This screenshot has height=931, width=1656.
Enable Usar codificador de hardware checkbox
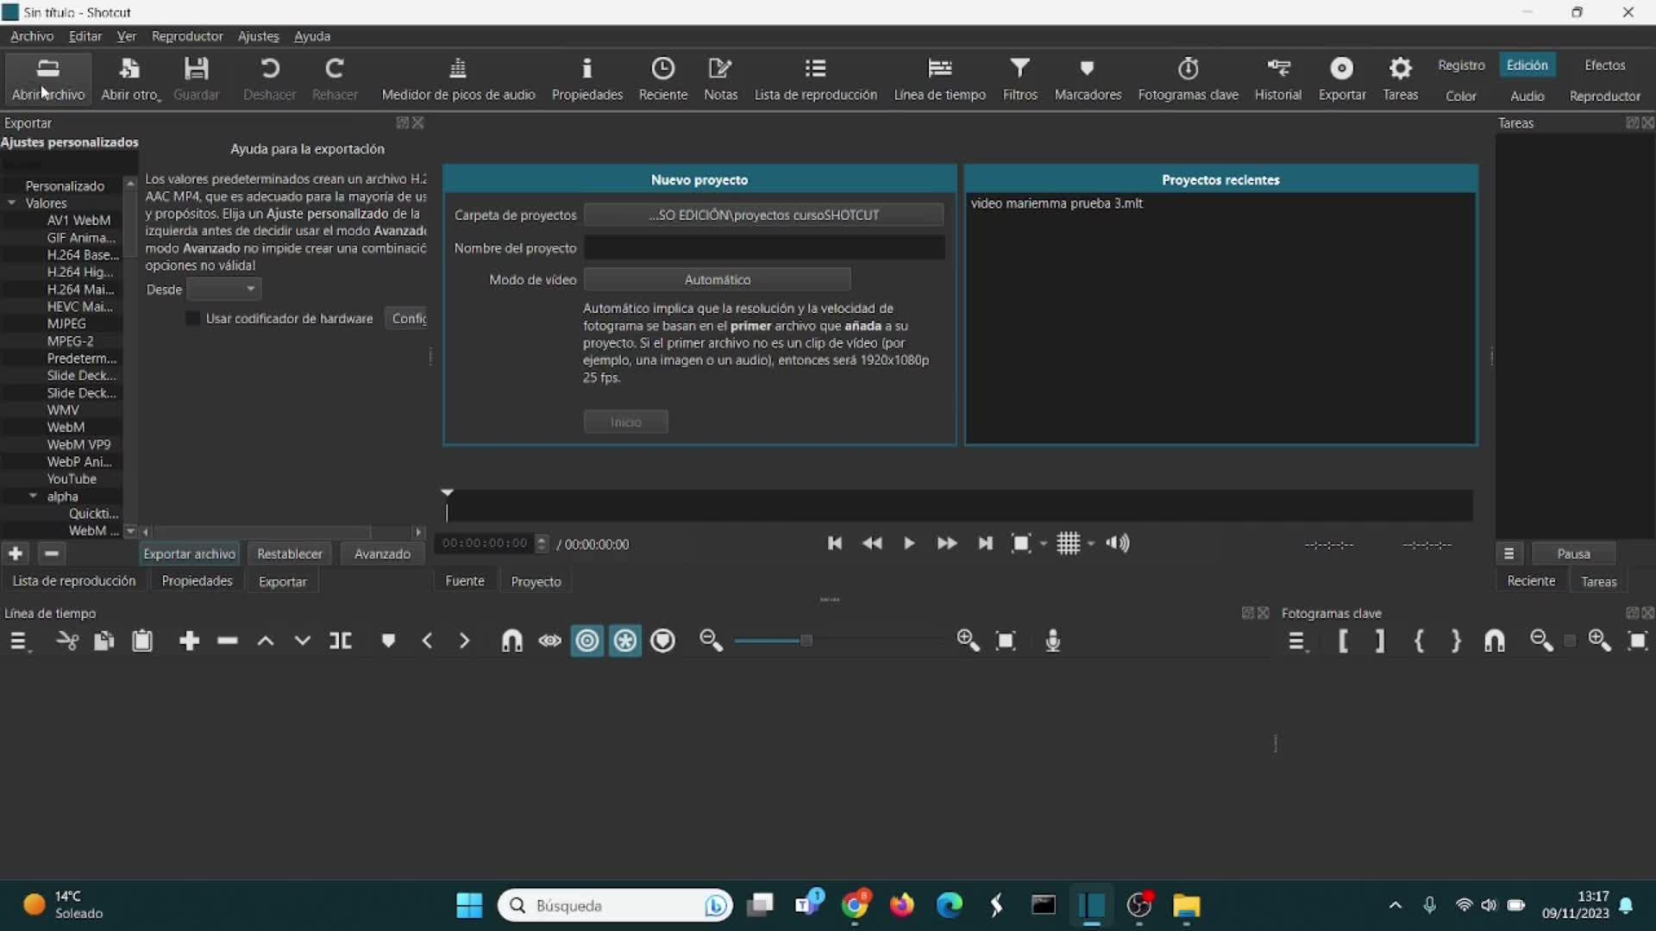coord(193,318)
